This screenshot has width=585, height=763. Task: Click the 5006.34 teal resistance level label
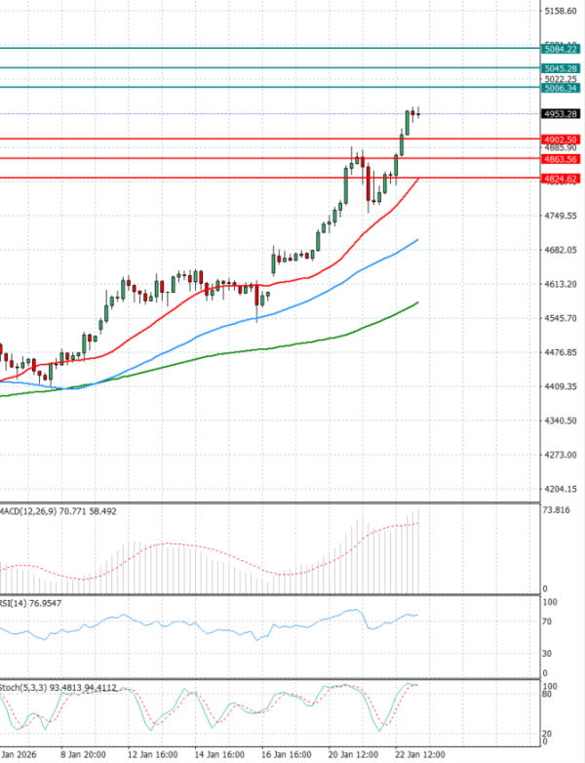point(562,88)
